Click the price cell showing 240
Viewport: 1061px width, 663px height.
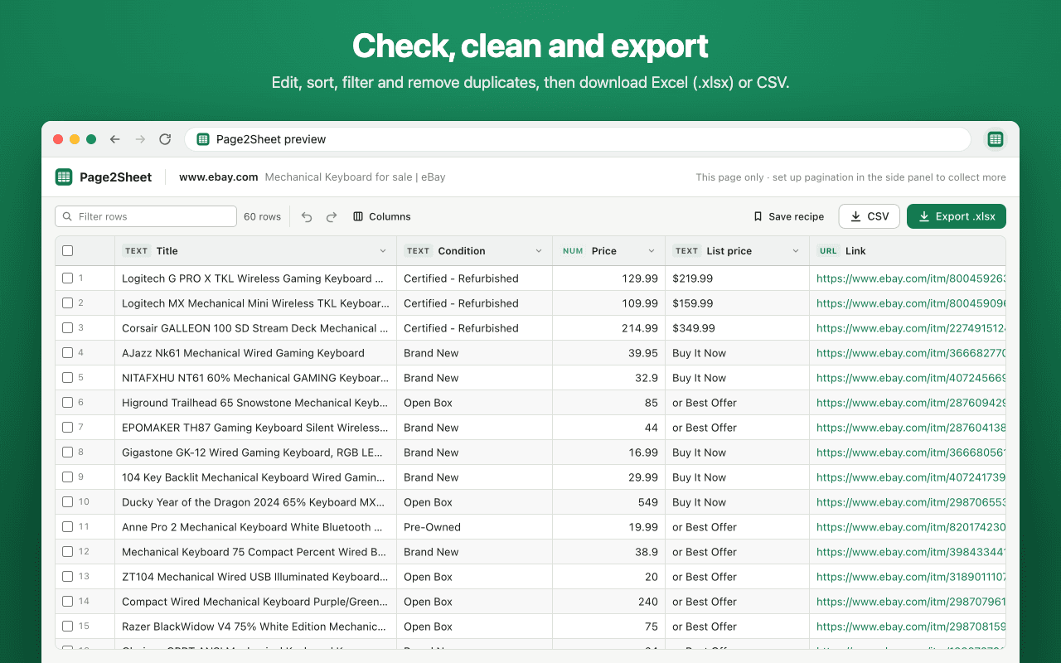608,602
